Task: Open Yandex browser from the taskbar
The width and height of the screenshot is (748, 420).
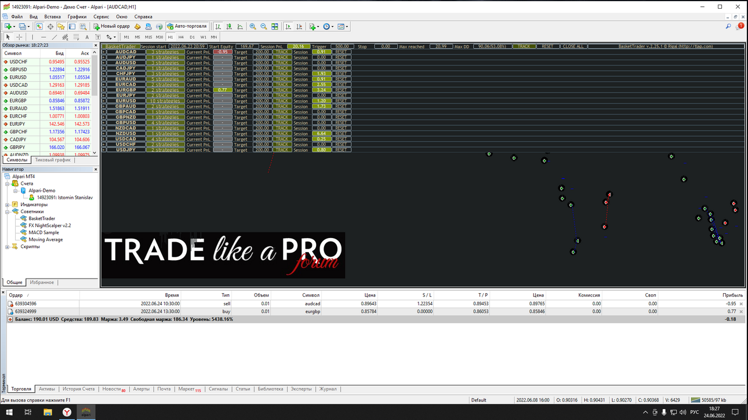Action: click(x=67, y=412)
